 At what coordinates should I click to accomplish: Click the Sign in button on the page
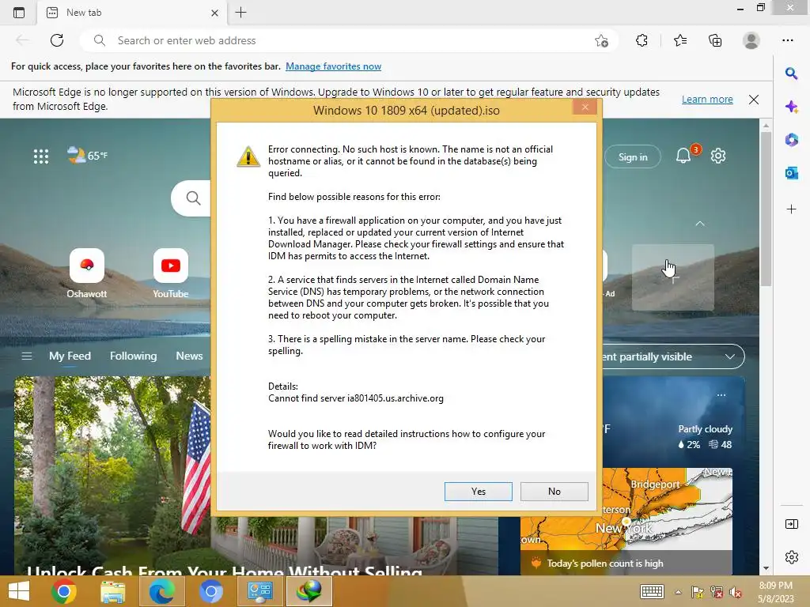[x=633, y=157]
